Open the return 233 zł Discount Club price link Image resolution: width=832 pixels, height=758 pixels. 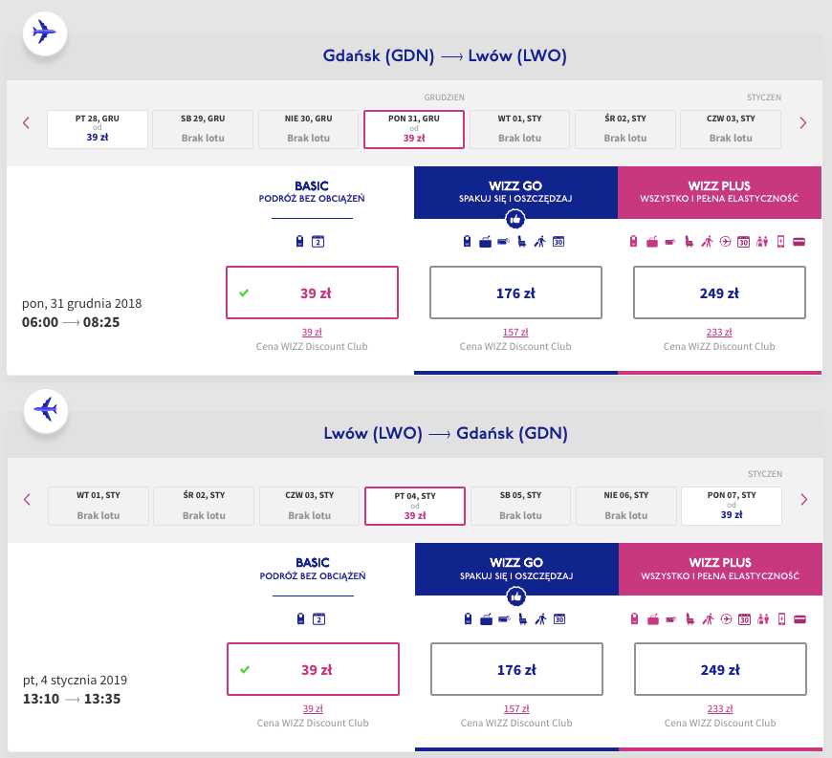719,710
